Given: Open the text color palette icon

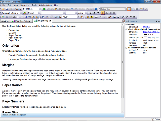Looking at the screenshot, I should tap(88, 17).
